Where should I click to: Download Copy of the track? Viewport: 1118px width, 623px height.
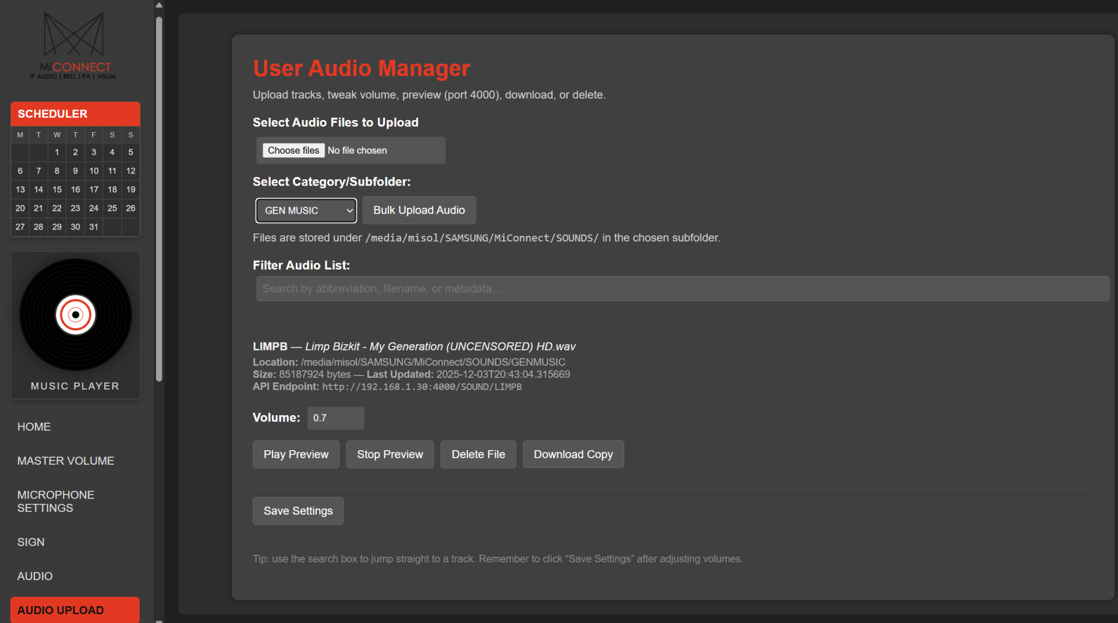point(573,454)
